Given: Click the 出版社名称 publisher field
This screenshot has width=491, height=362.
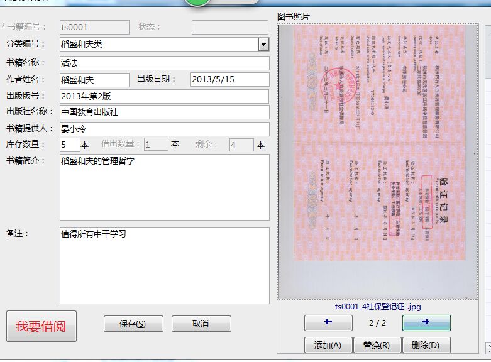Looking at the screenshot, I should [x=164, y=112].
